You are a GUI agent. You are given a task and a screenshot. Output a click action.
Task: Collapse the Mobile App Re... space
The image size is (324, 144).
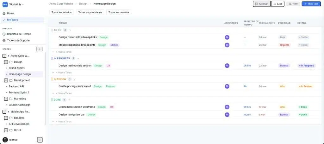coord(4,112)
